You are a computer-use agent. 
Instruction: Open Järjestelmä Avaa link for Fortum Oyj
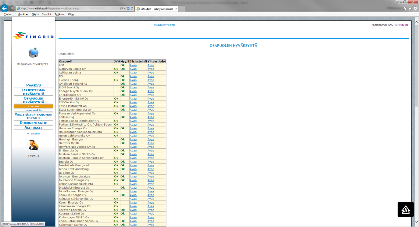click(x=133, y=117)
